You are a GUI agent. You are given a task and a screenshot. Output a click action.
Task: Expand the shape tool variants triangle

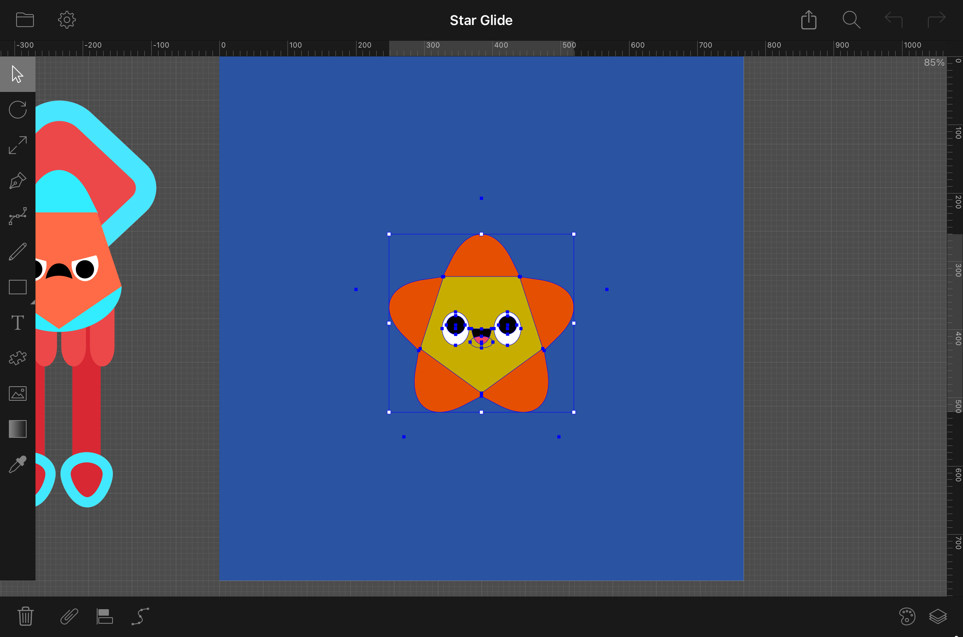33,302
